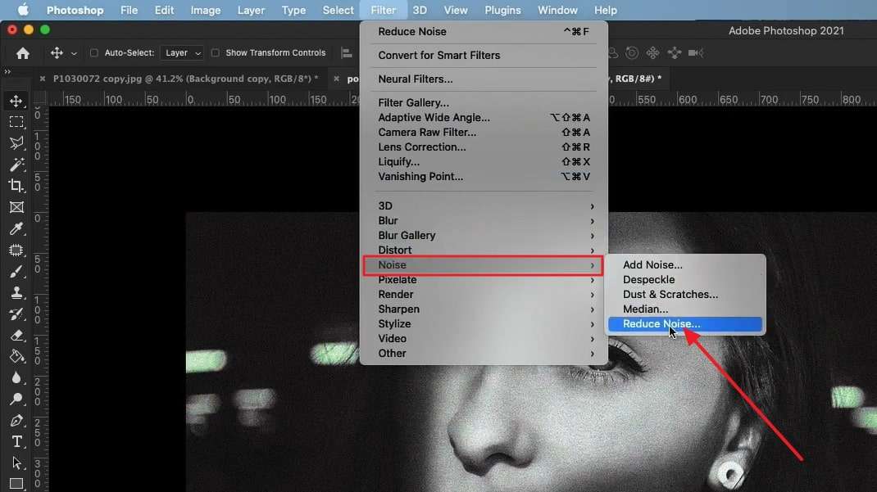Screen dimensions: 877x492
Task: Select the Type tool
Action: pyautogui.click(x=16, y=441)
